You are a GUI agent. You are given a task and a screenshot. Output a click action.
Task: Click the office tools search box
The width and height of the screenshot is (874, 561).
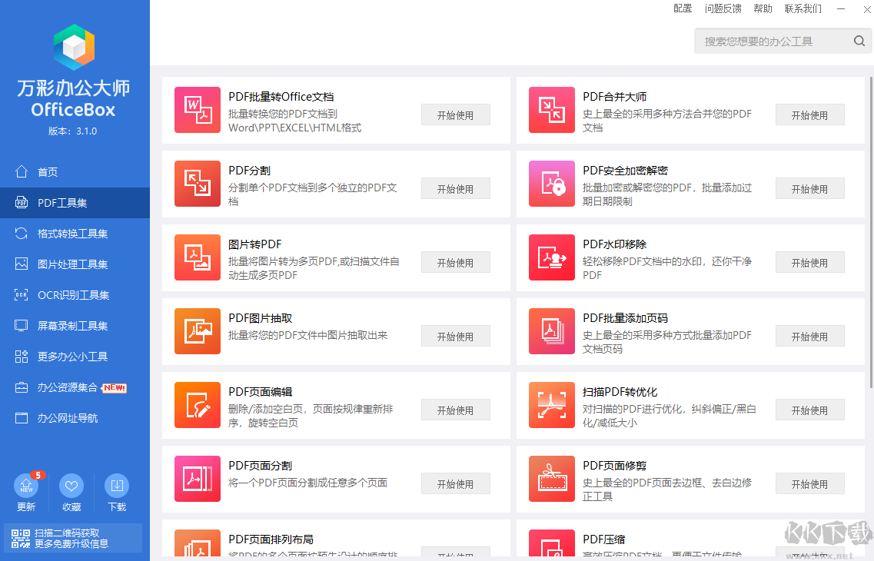coord(776,40)
